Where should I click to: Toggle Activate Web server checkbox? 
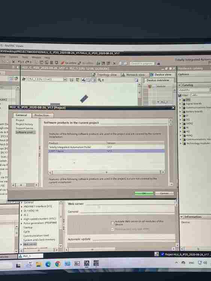coord(112,223)
